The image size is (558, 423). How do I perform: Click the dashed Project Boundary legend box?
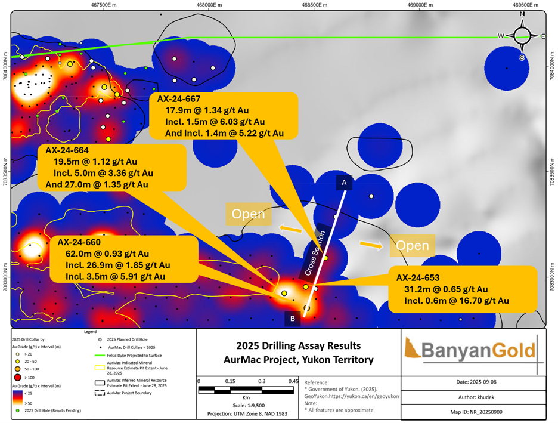(x=100, y=393)
